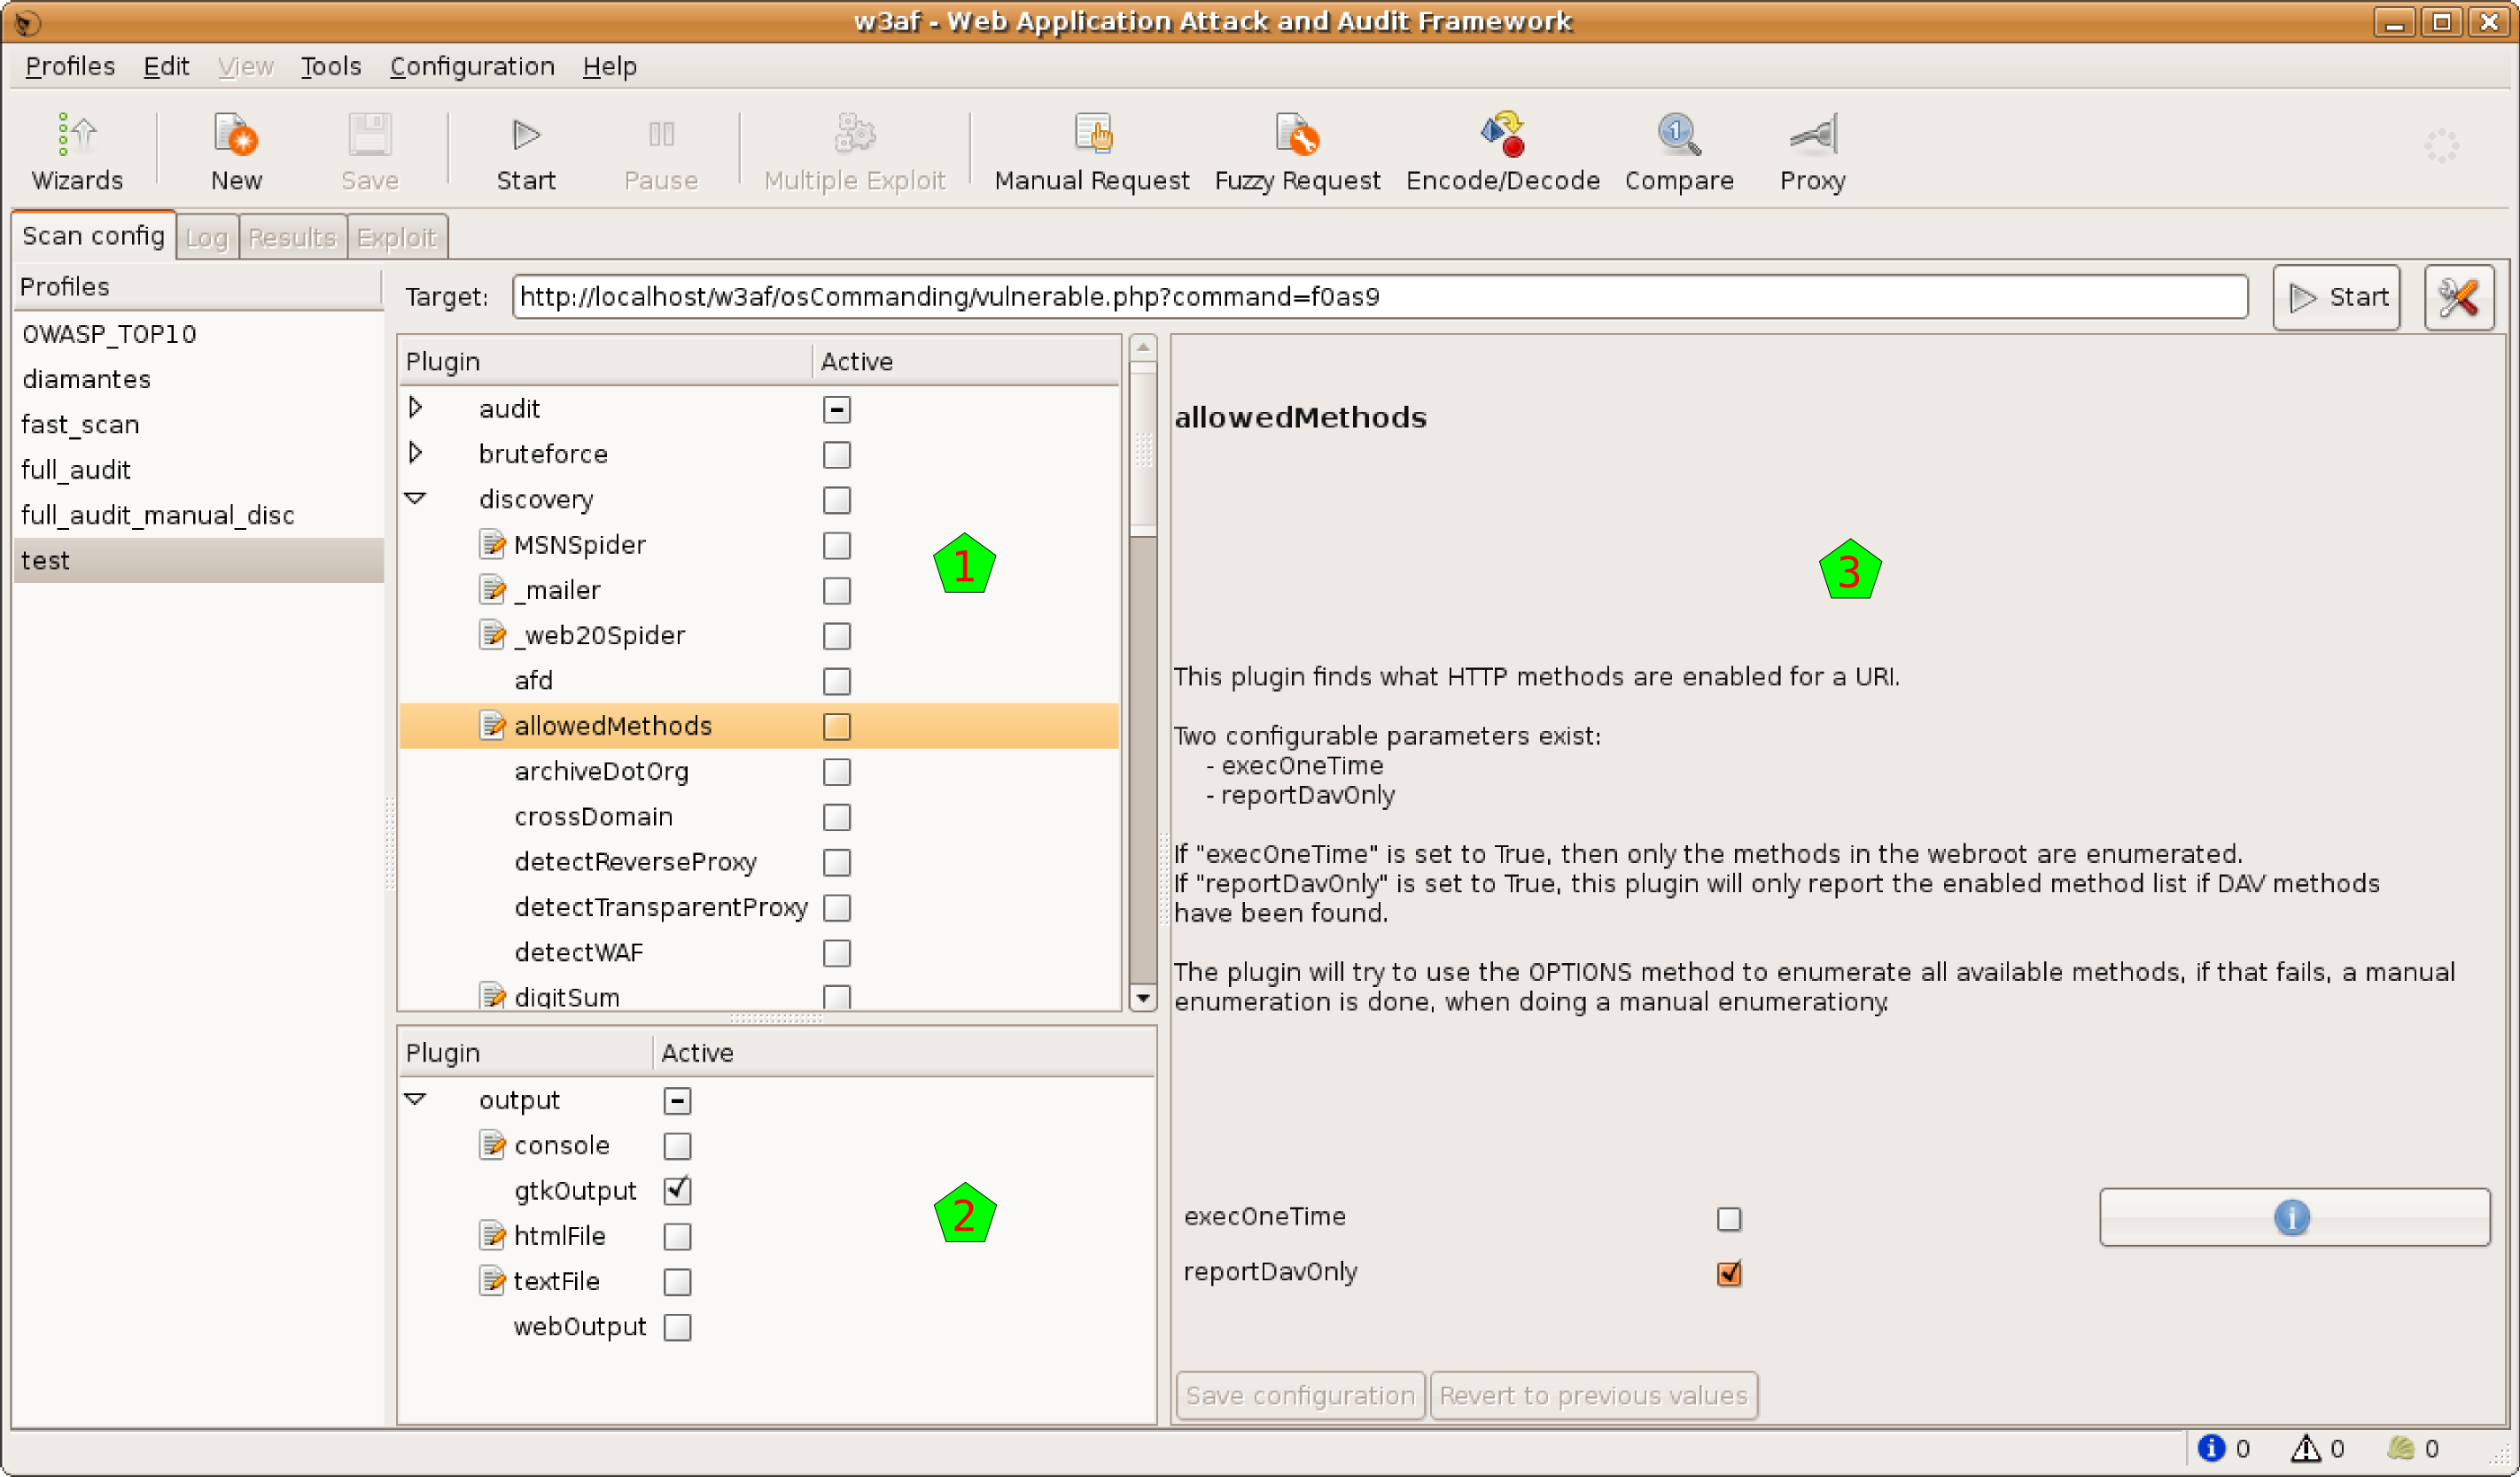Open the Tools menu
Viewport: 2520px width, 1477px height.
coord(330,66)
